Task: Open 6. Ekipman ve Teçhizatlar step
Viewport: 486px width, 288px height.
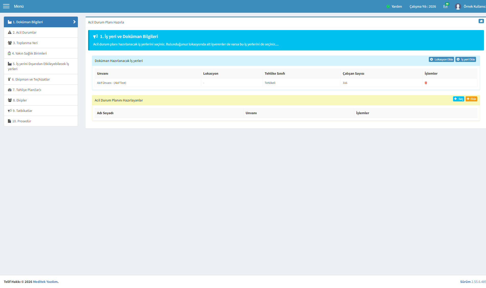Action: click(41, 79)
